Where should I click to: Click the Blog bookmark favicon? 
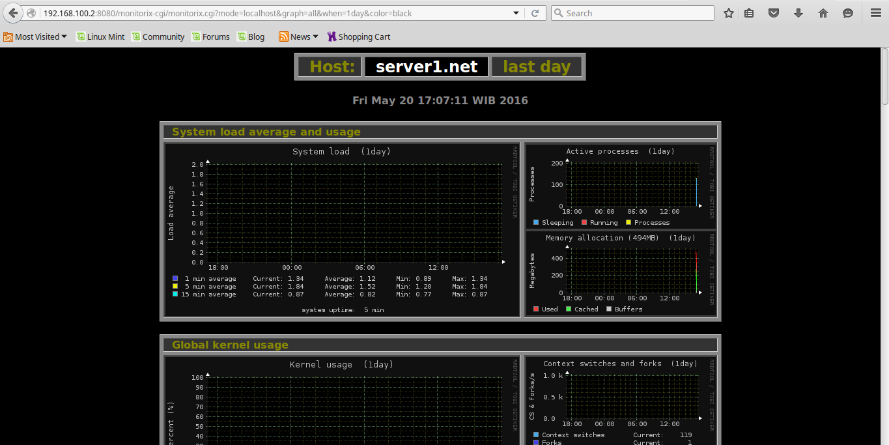[242, 37]
